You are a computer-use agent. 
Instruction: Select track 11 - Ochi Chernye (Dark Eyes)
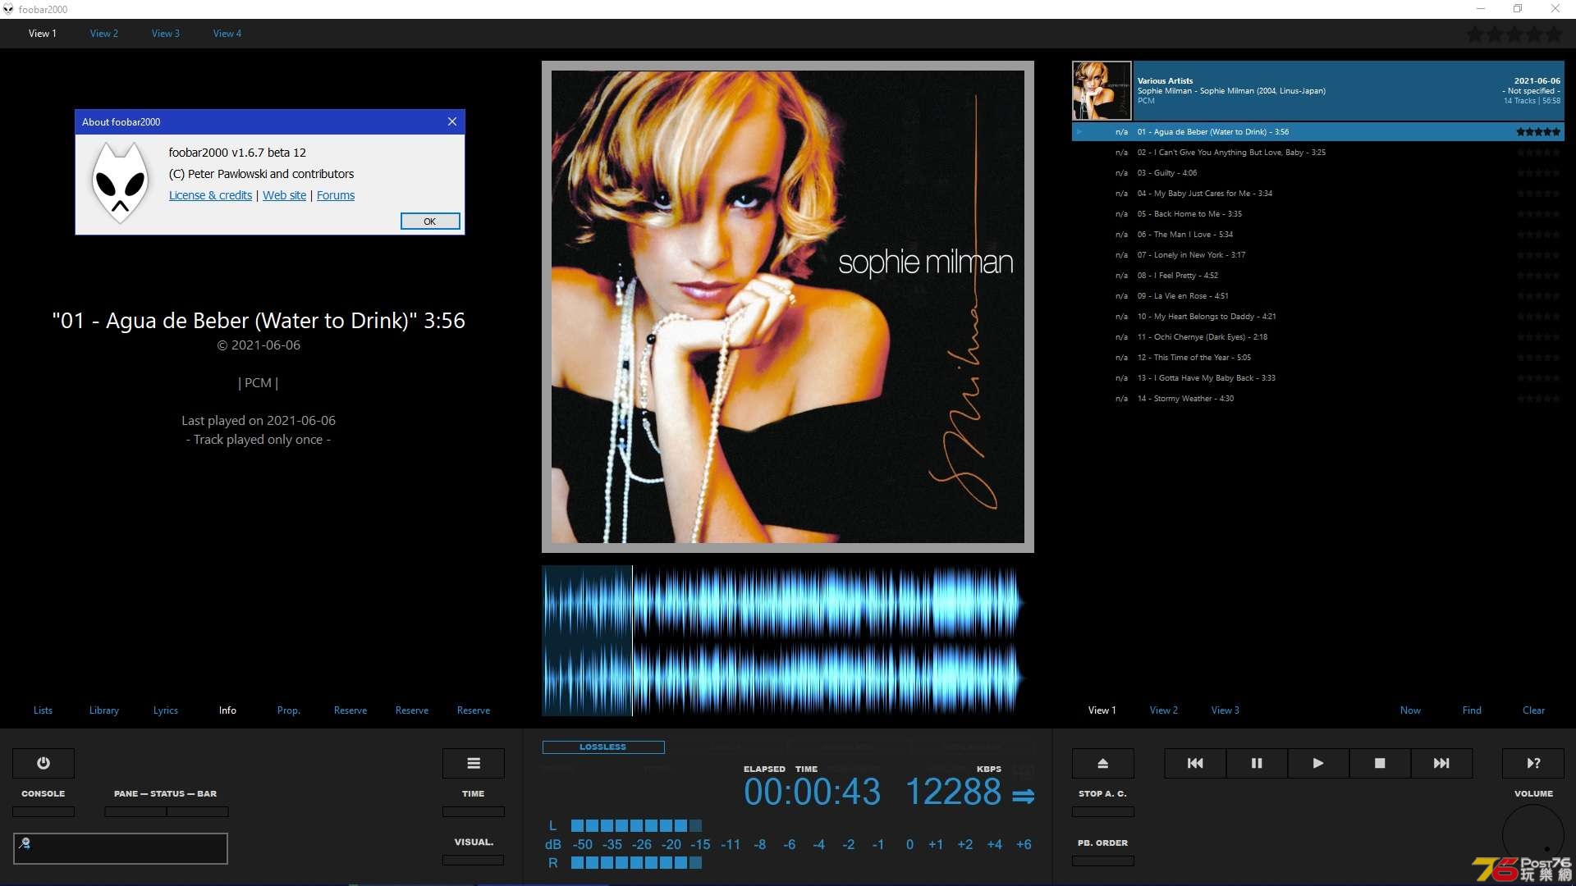click(x=1317, y=337)
